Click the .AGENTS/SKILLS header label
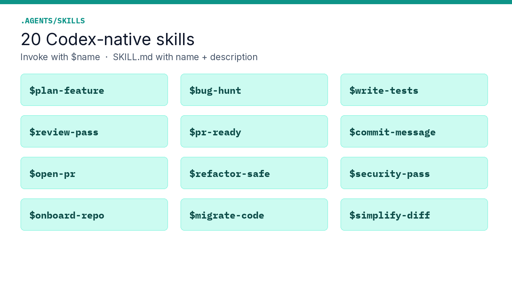This screenshot has height=288, width=512. pos(53,21)
